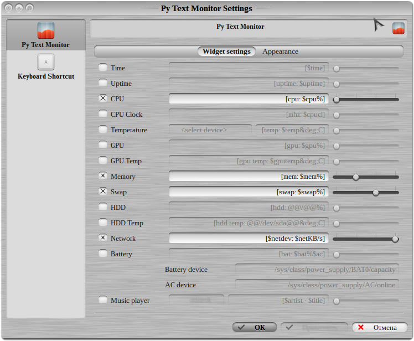Disable the CPU checkbox
Image resolution: width=414 pixels, height=341 pixels.
coord(103,99)
